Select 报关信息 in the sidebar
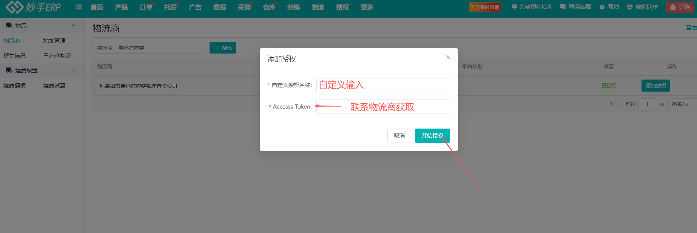 point(15,56)
